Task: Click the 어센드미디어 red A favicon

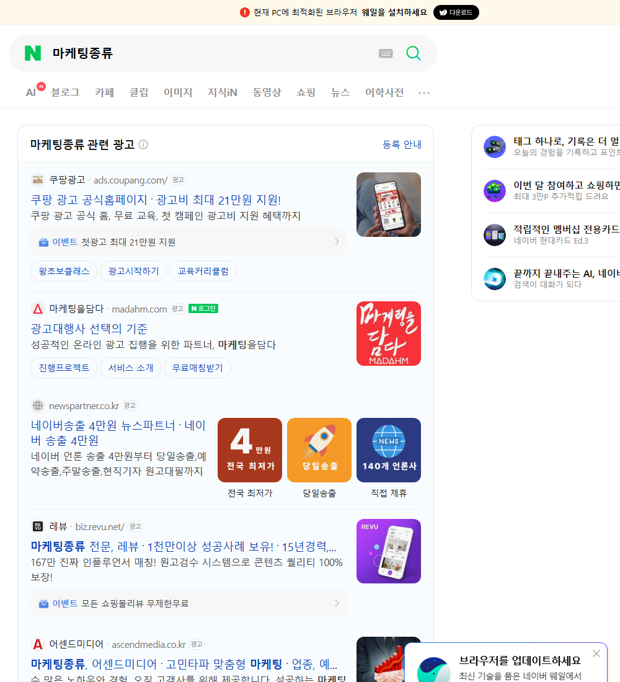Action: point(38,644)
